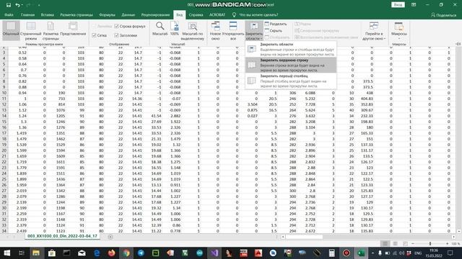Select row header 14
Viewport: 462px width, 259px height.
4,116
